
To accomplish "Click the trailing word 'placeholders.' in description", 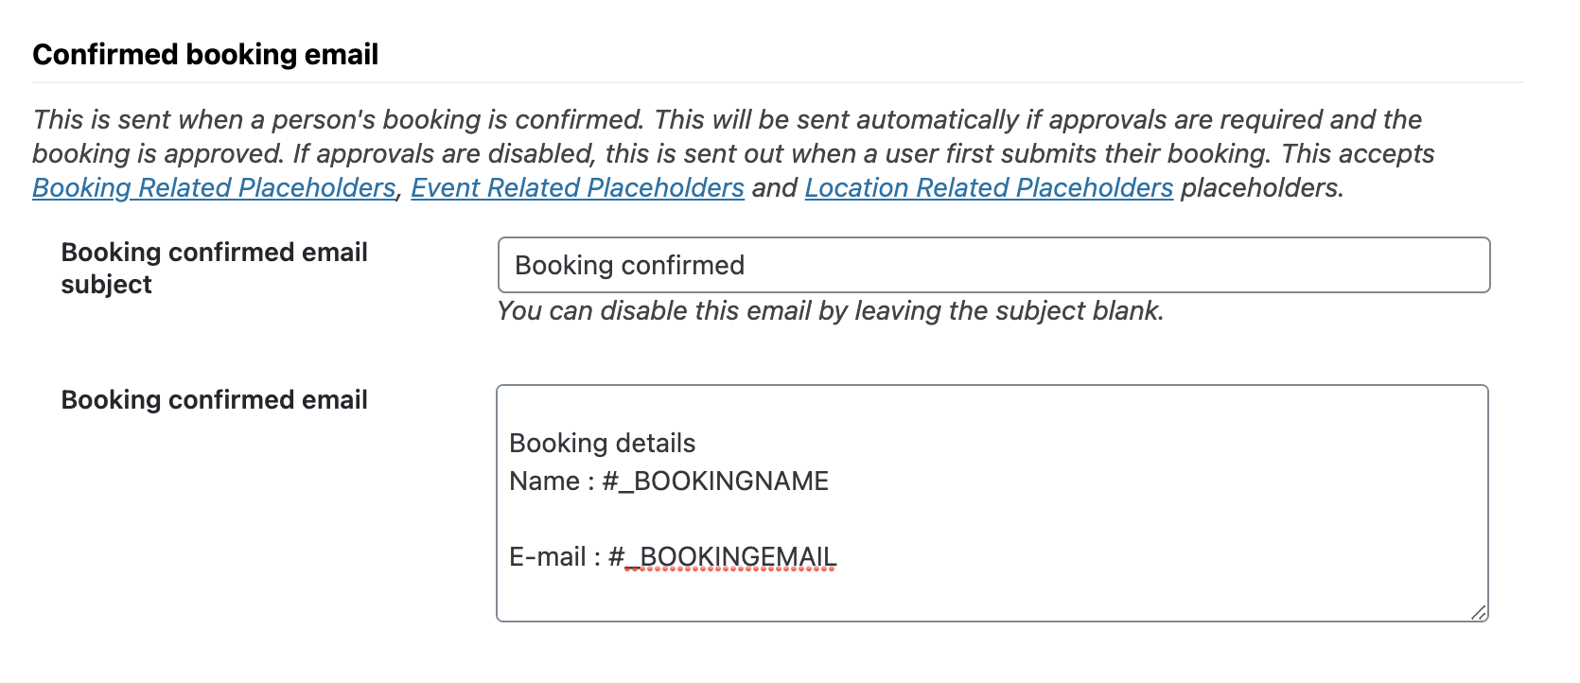I will [1262, 188].
